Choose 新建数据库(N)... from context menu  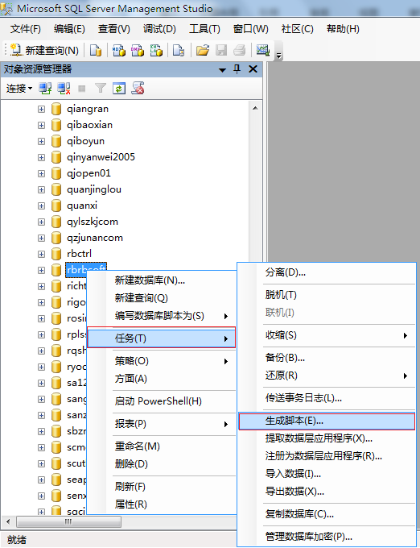(162, 280)
